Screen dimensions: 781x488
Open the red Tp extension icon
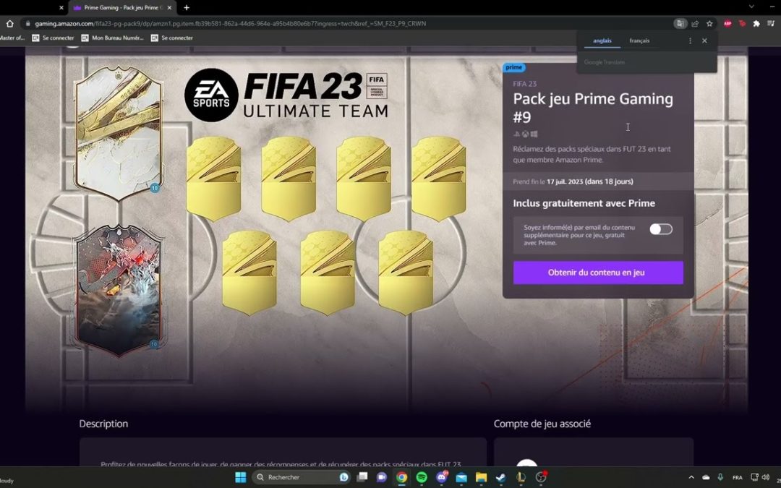point(742,23)
